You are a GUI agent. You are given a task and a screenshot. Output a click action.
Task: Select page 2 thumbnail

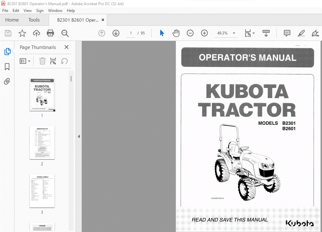pos(42,143)
